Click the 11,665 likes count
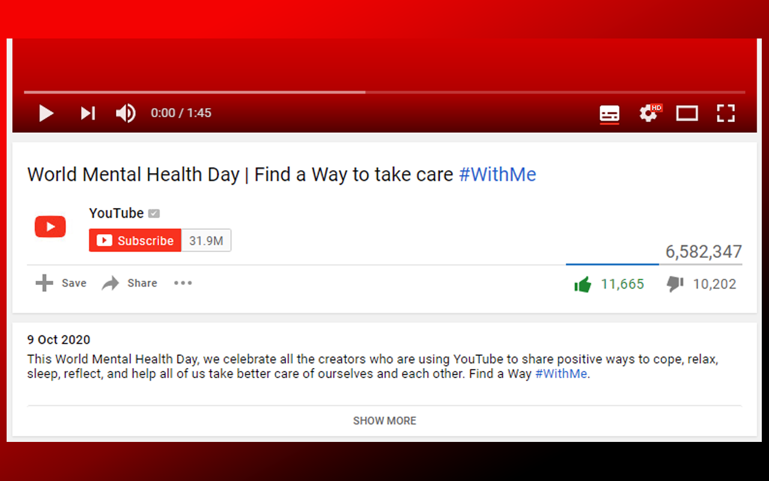Viewport: 769px width, 481px height. [x=622, y=284]
